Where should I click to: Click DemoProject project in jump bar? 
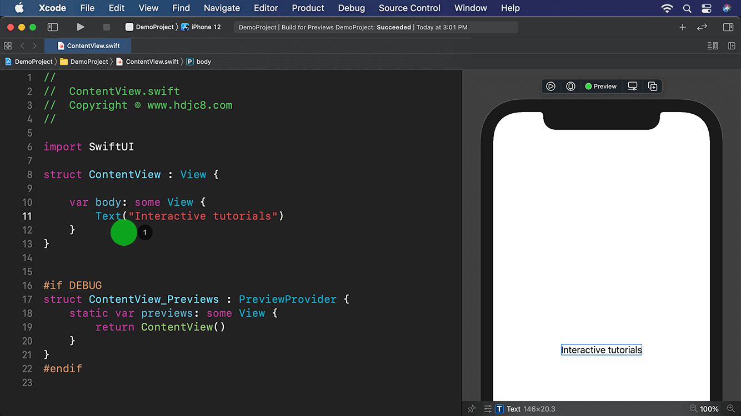(29, 62)
